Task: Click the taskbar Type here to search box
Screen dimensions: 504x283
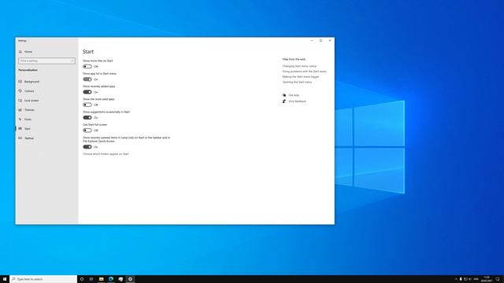Action: [43, 279]
